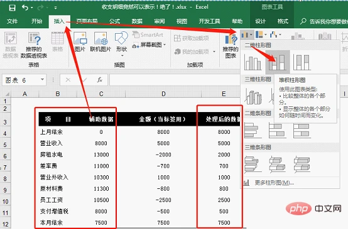Open the chart tools 格式 tab
Viewport: 348px width, 229px height.
click(283, 21)
